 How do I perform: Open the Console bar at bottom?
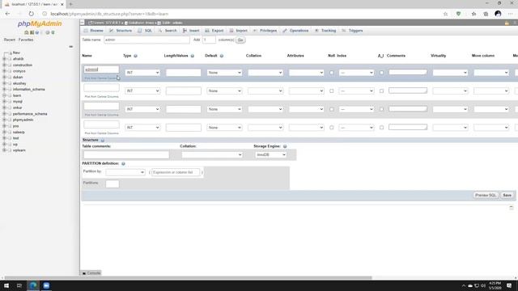(91, 273)
